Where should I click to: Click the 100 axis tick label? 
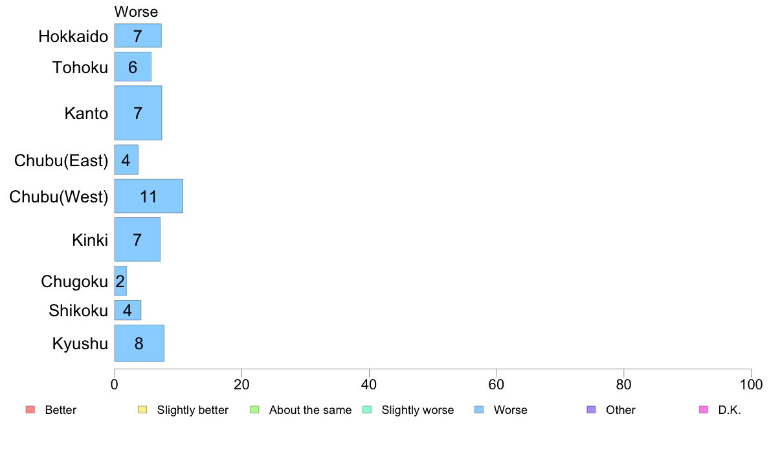click(x=751, y=384)
